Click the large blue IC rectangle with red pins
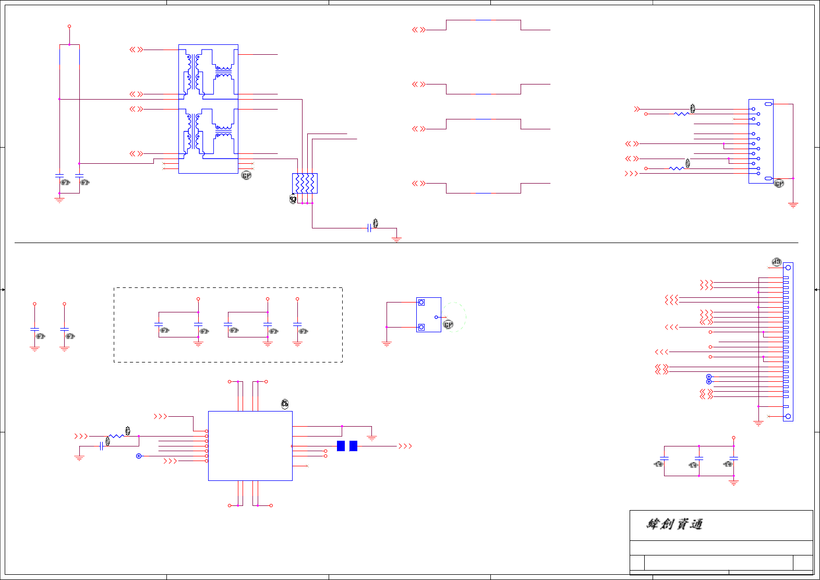Viewport: 820px width, 580px height. pos(250,446)
